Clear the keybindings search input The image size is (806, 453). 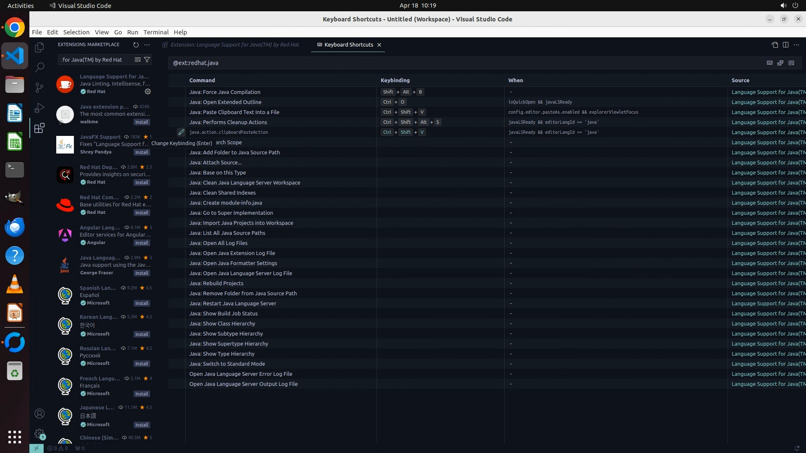791,63
